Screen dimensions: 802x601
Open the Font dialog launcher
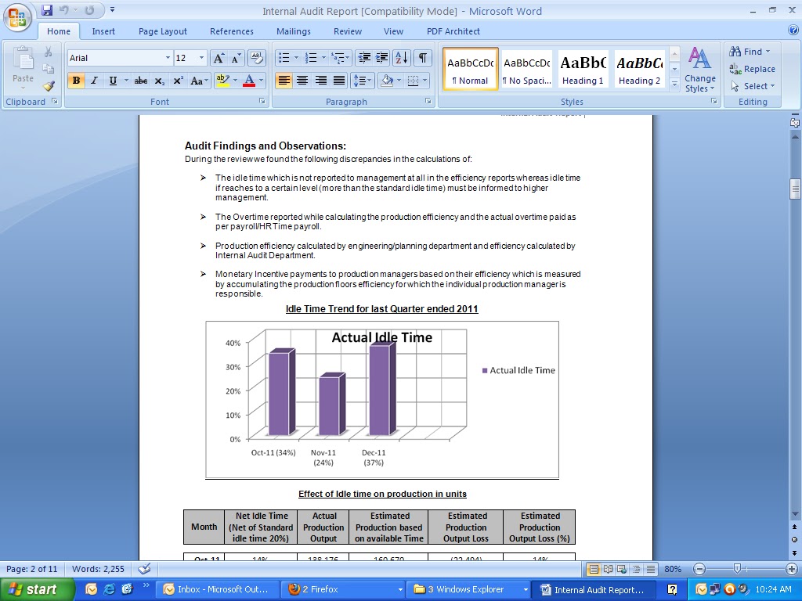[x=262, y=101]
